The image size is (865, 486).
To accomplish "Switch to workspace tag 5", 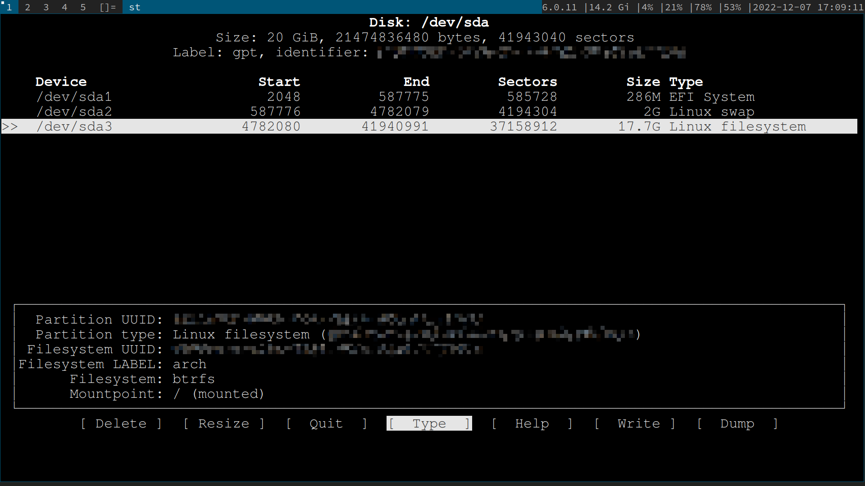I will [x=83, y=7].
